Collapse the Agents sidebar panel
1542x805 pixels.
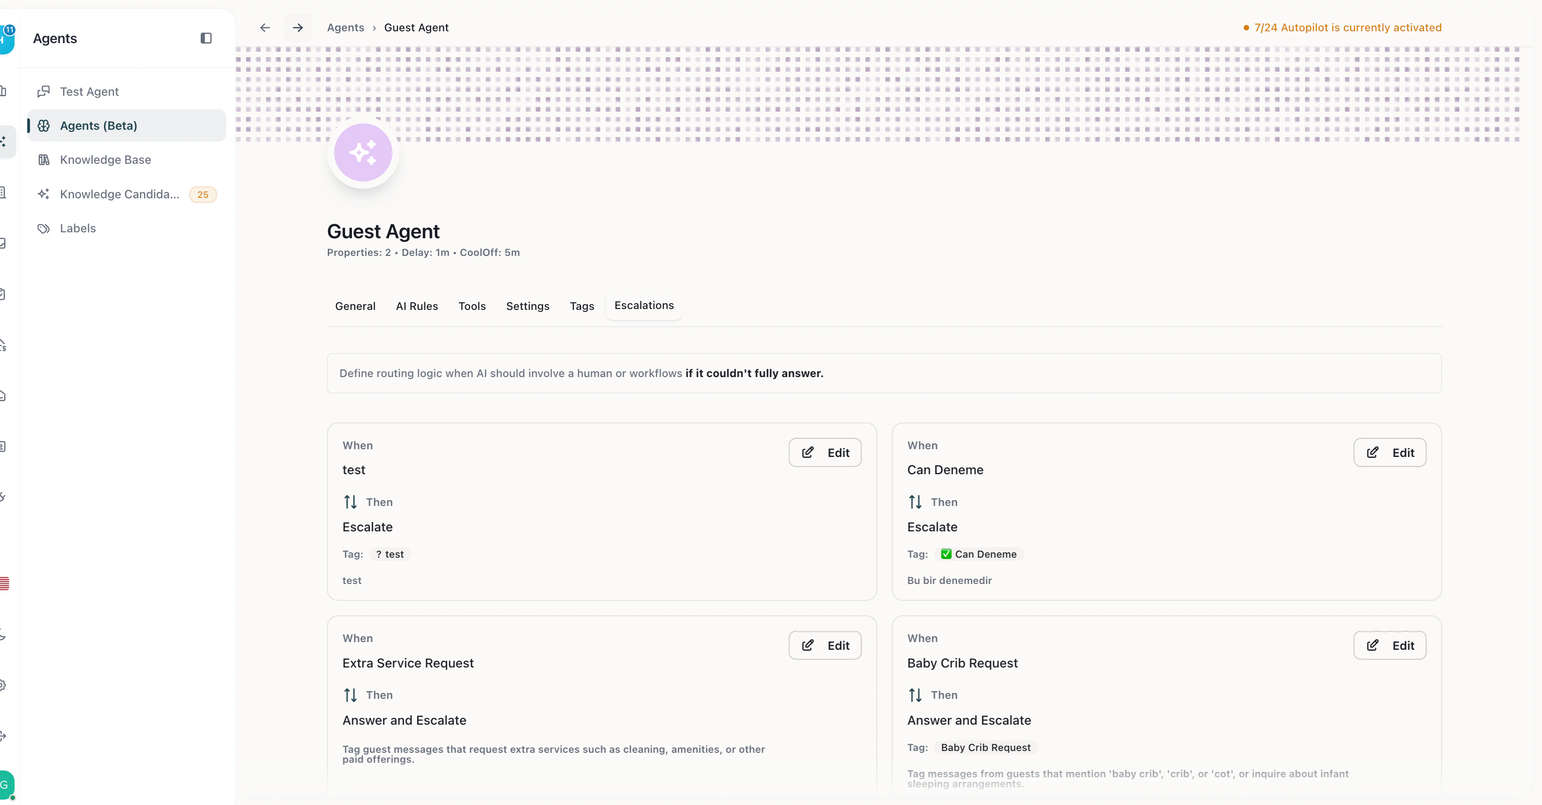(x=206, y=38)
